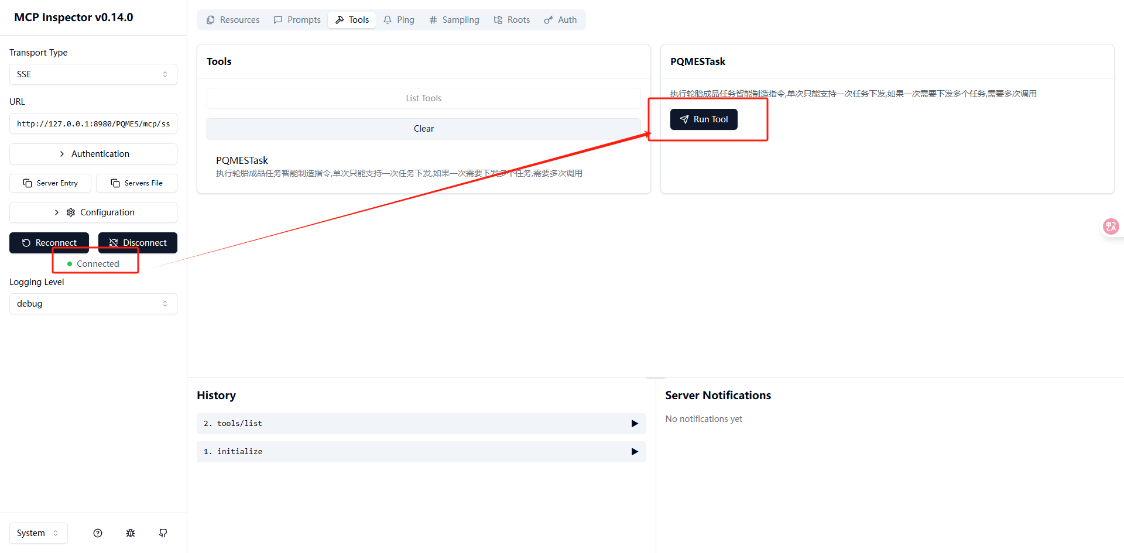Image resolution: width=1124 pixels, height=553 pixels.
Task: Click the bug report icon at bottom
Action: 130,533
